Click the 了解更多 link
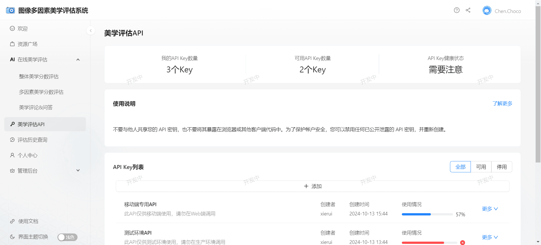541x245 pixels. click(502, 104)
